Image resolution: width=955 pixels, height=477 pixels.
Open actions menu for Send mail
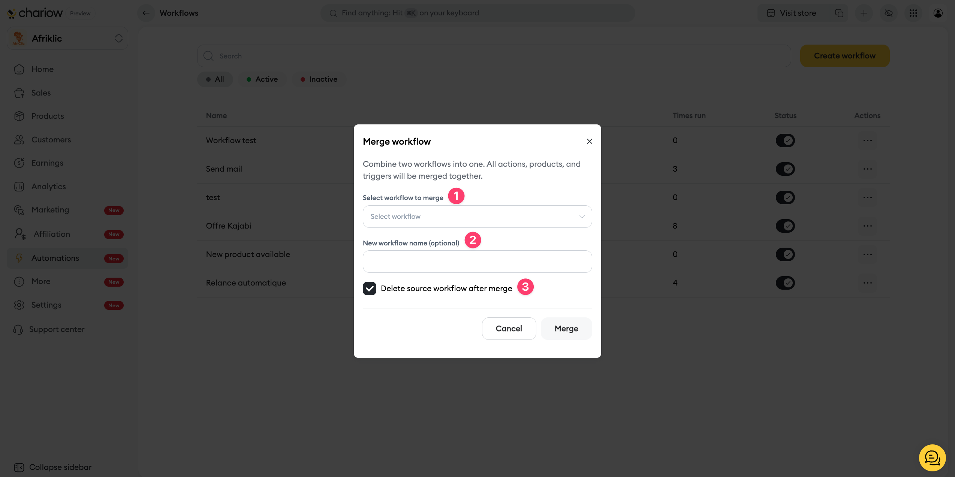(867, 169)
